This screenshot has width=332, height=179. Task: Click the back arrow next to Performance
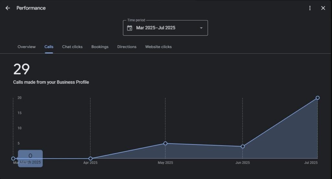click(8, 8)
